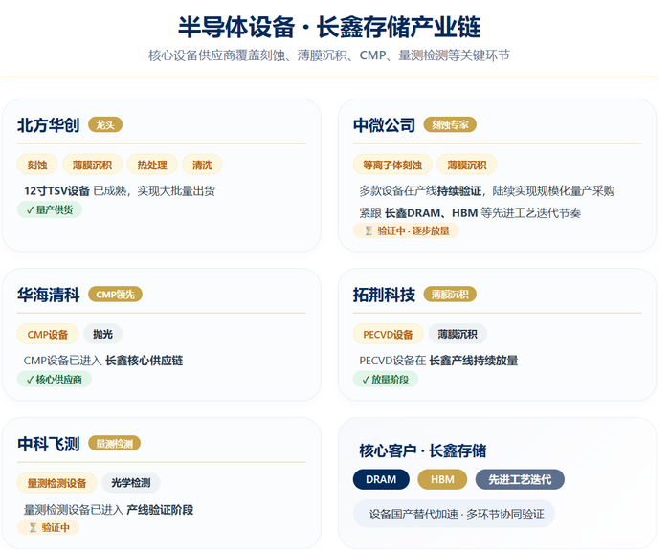Click the text 量测检测设备已进入 产线验证阶段

click(108, 510)
